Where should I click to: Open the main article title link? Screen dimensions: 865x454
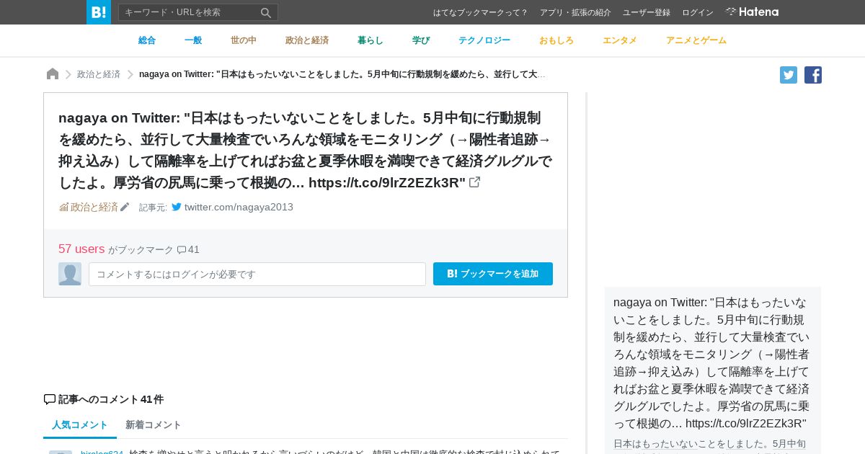[305, 150]
